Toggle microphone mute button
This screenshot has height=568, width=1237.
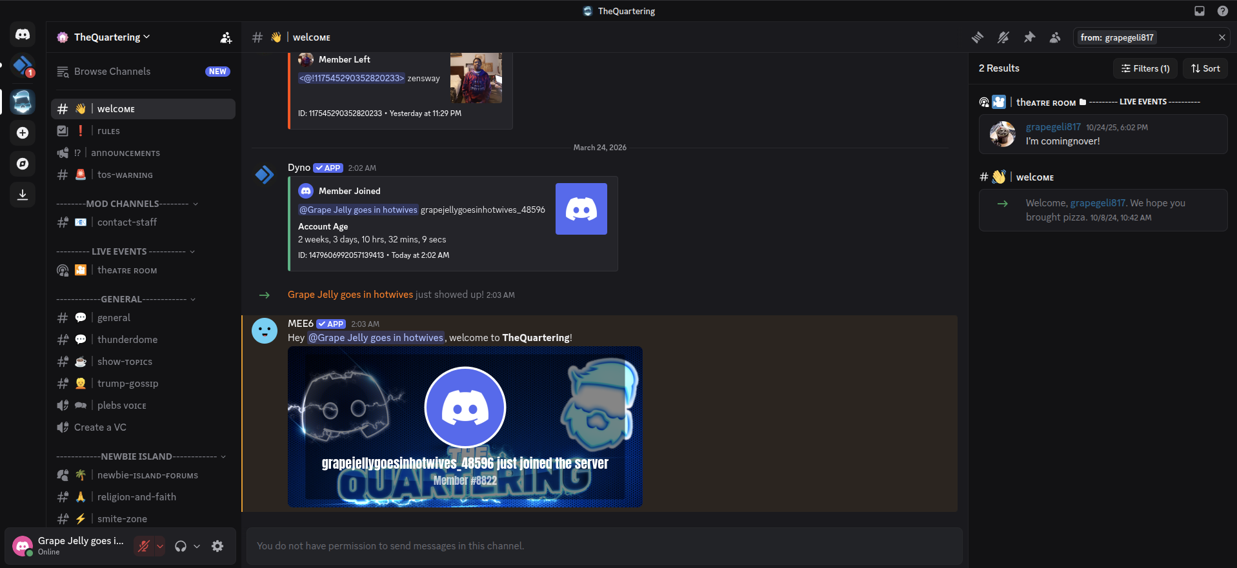coord(144,546)
